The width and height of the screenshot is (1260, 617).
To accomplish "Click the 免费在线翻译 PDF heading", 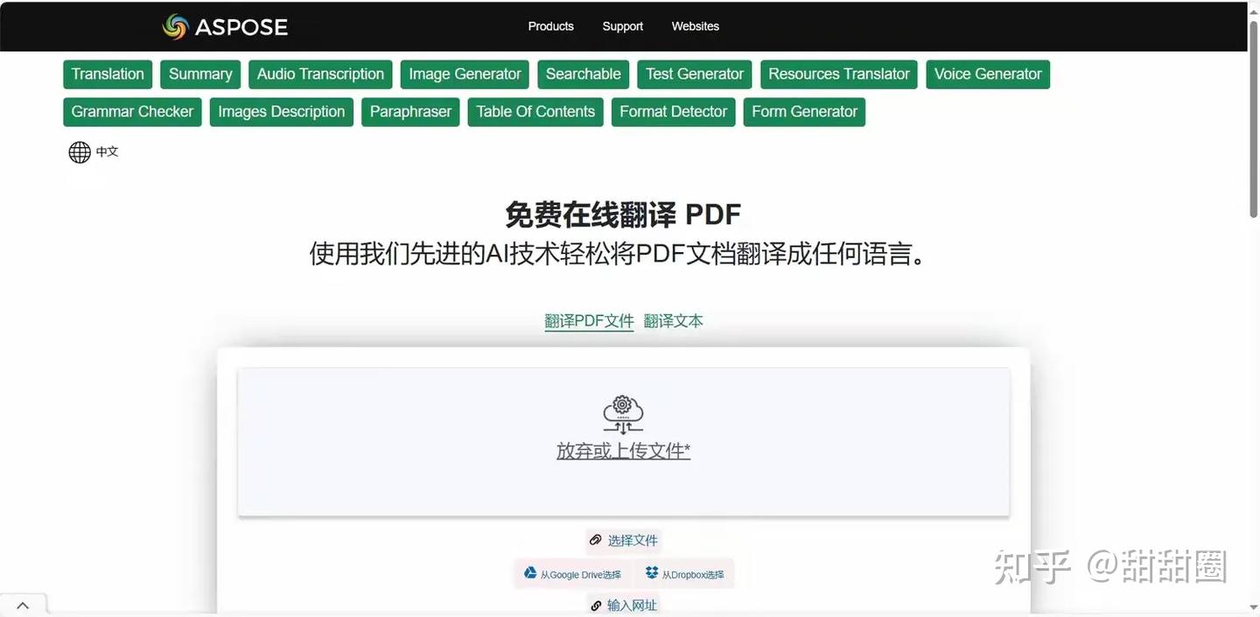I will tap(623, 214).
